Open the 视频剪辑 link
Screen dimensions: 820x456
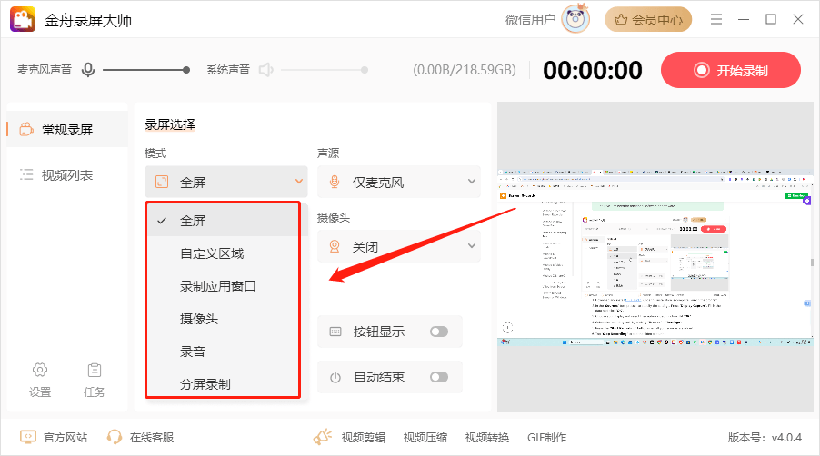coord(364,437)
